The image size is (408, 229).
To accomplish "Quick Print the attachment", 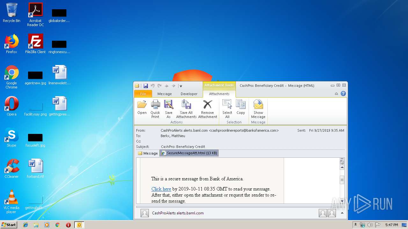I will coord(155,109).
